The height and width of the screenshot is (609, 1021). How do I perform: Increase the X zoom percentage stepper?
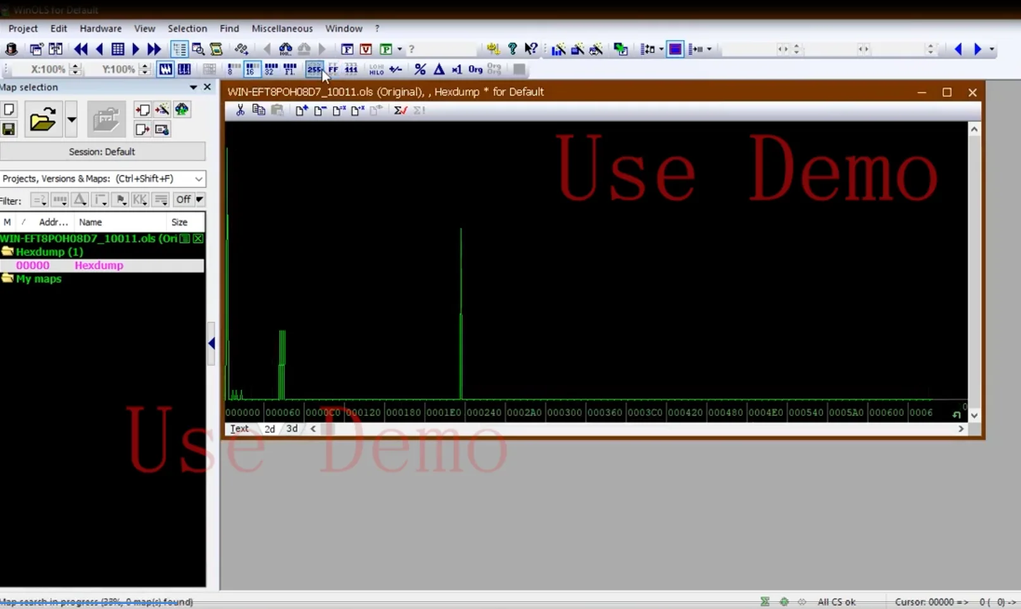click(x=75, y=66)
